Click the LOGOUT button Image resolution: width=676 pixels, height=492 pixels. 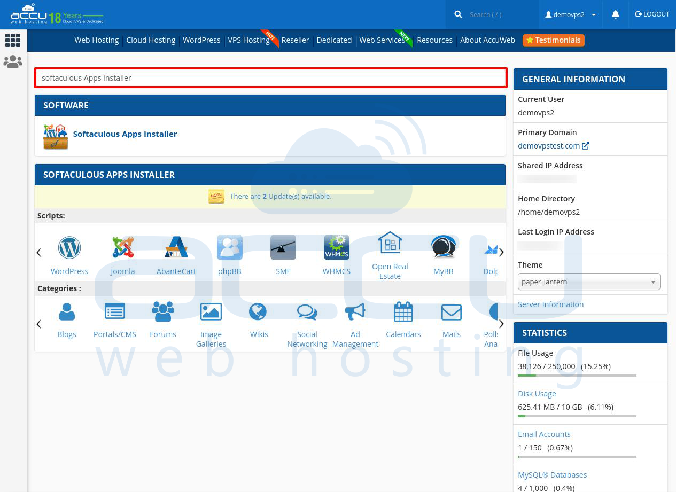[x=652, y=14]
